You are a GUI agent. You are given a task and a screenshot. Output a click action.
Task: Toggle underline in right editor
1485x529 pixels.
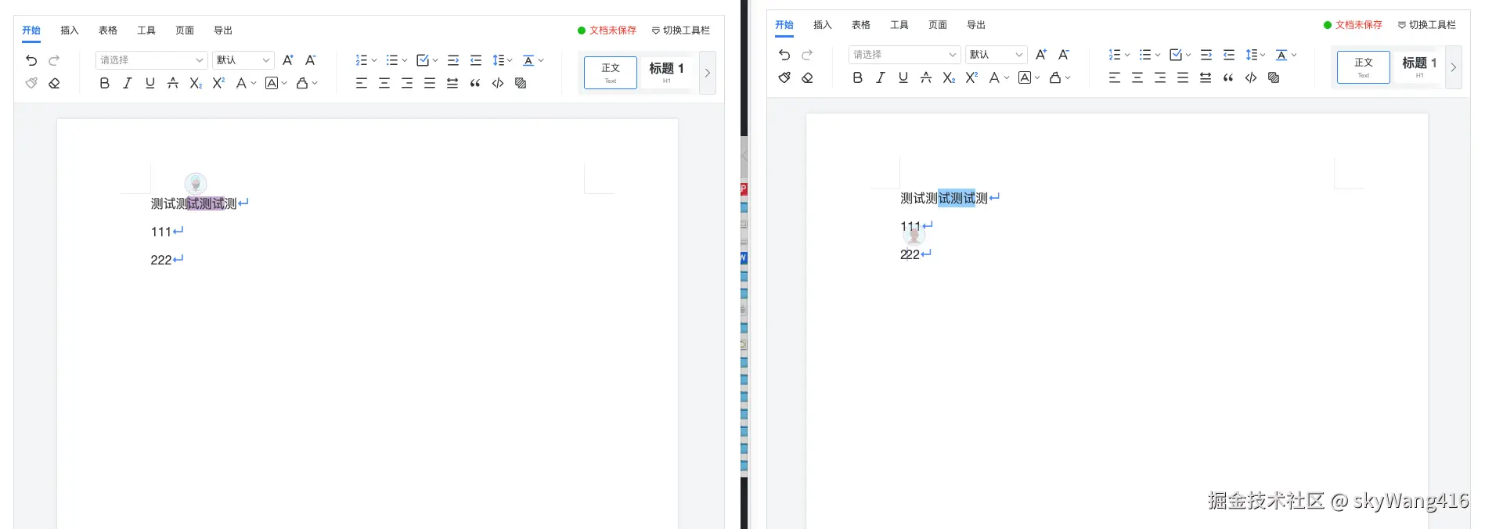click(903, 77)
